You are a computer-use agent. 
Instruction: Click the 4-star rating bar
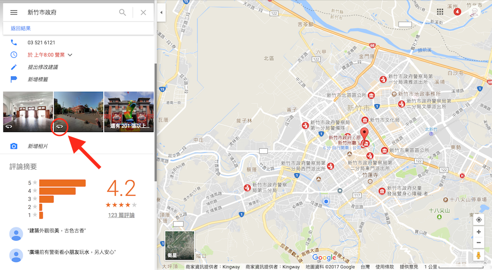[58, 191]
